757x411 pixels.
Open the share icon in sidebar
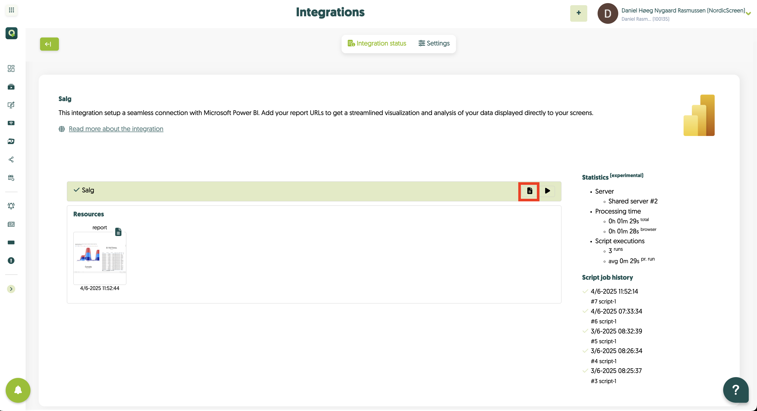click(x=11, y=160)
